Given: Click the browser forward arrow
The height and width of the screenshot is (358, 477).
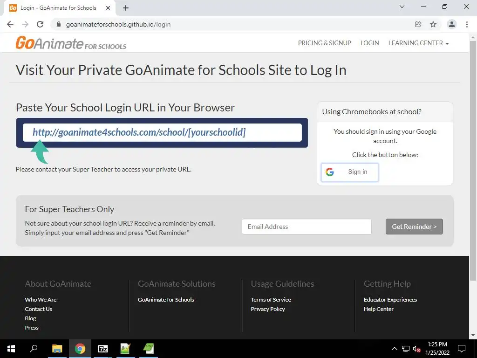Looking at the screenshot, I should (x=25, y=24).
